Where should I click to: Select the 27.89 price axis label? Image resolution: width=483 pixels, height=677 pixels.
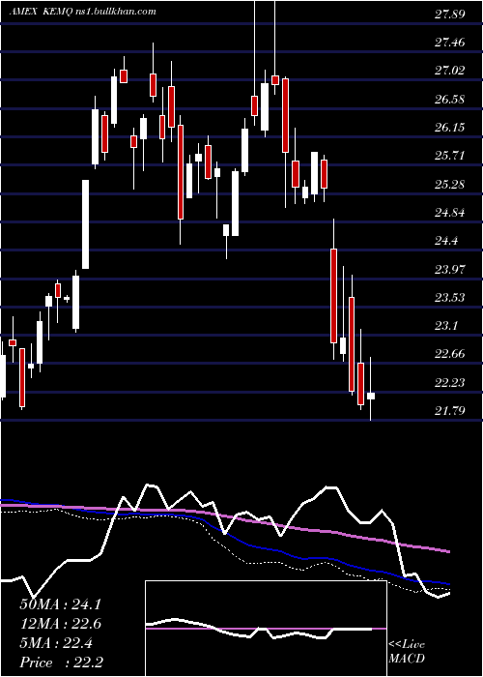450,15
